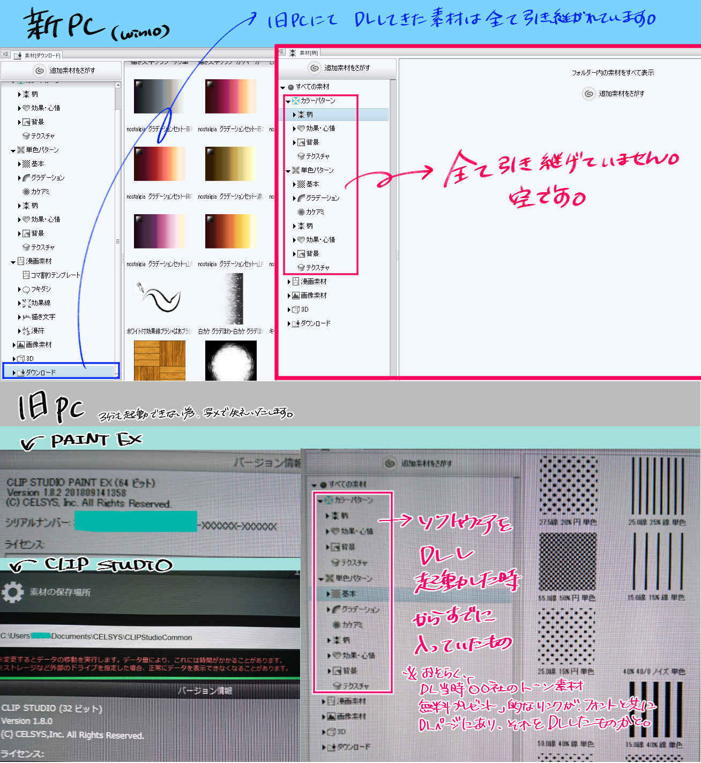701x763 pixels.
Task: Click the CLIPStudioCommon folder path field
Action: 150,637
